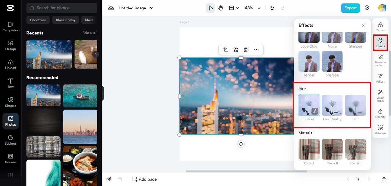Collapse the left photos panel
Image resolution: width=391 pixels, height=186 pixels.
103,93
